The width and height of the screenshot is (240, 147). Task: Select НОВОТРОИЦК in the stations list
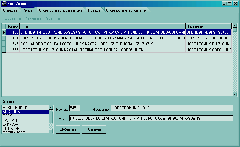25,107
